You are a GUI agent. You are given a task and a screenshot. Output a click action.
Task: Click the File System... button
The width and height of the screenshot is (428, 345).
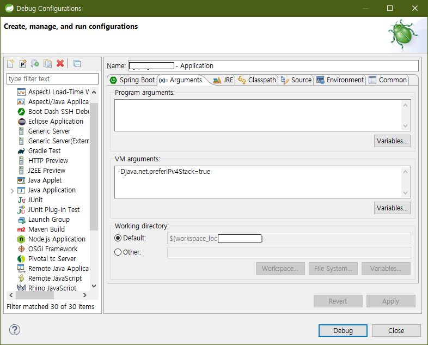click(333, 269)
